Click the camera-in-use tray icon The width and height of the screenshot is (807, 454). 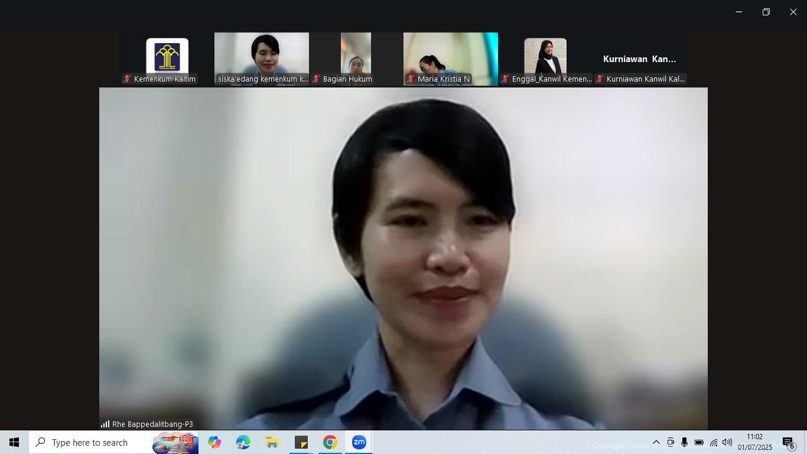click(671, 442)
